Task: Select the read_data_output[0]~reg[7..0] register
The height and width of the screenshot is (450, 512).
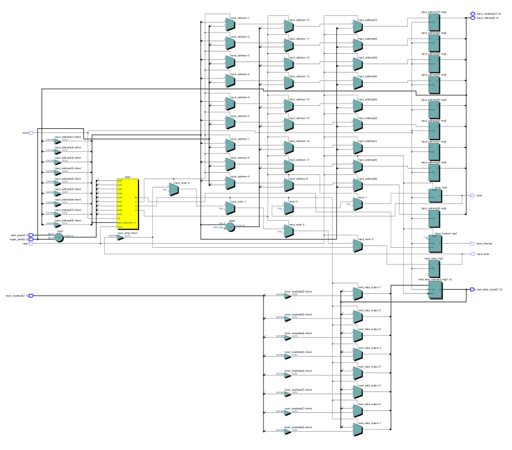Action: point(436,290)
